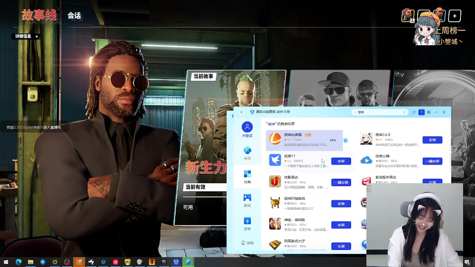Select the yellow-framed crew portrait

click(408, 15)
